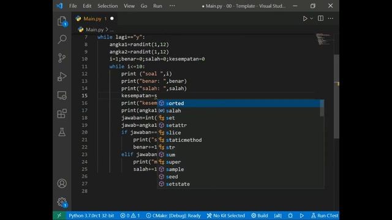Open the Testing flask view
Screen dimensions: 392x220
pyautogui.click(x=62, y=132)
